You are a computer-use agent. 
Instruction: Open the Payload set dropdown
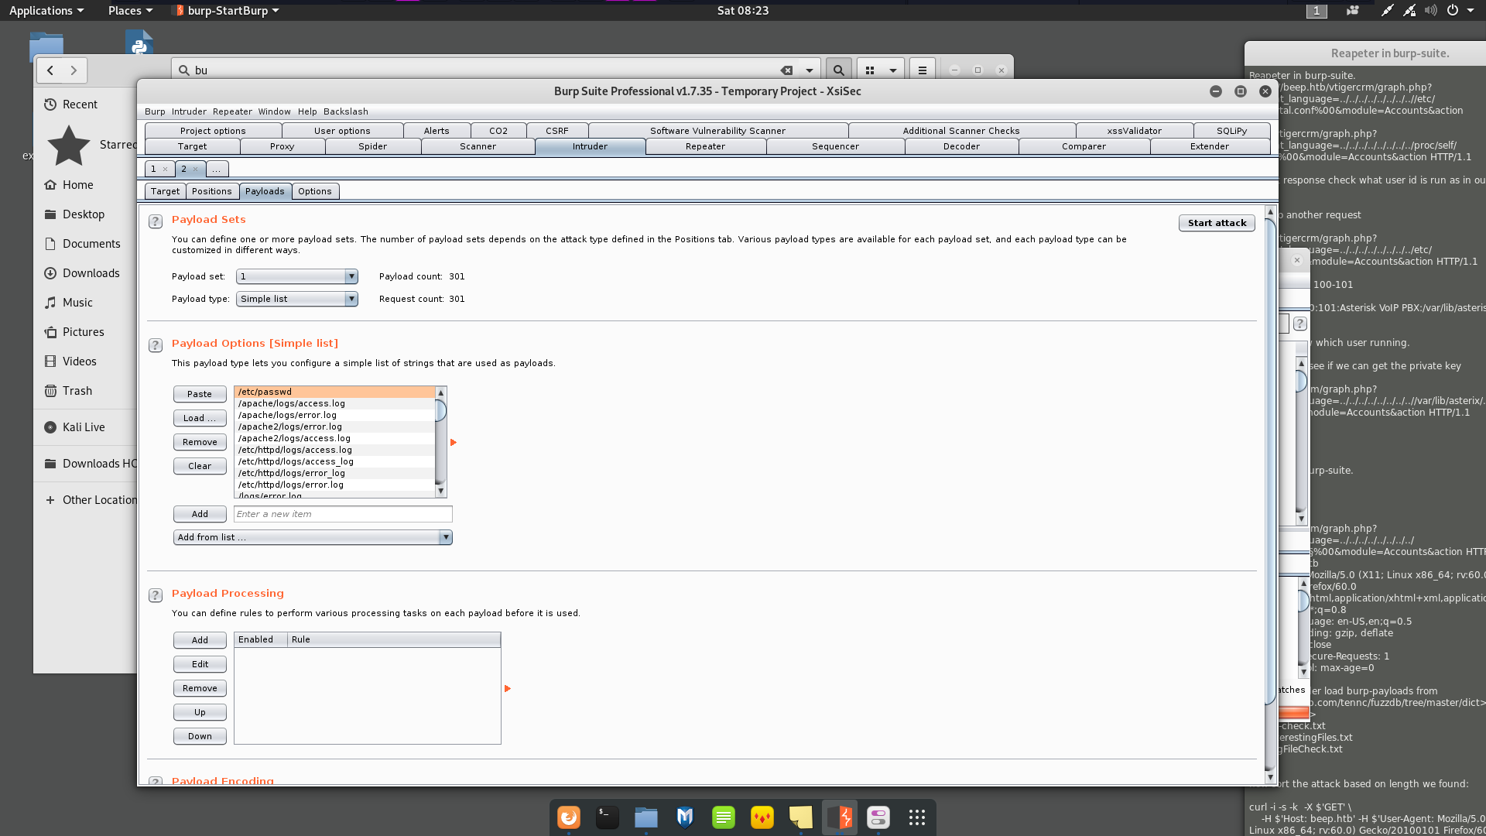pos(297,276)
